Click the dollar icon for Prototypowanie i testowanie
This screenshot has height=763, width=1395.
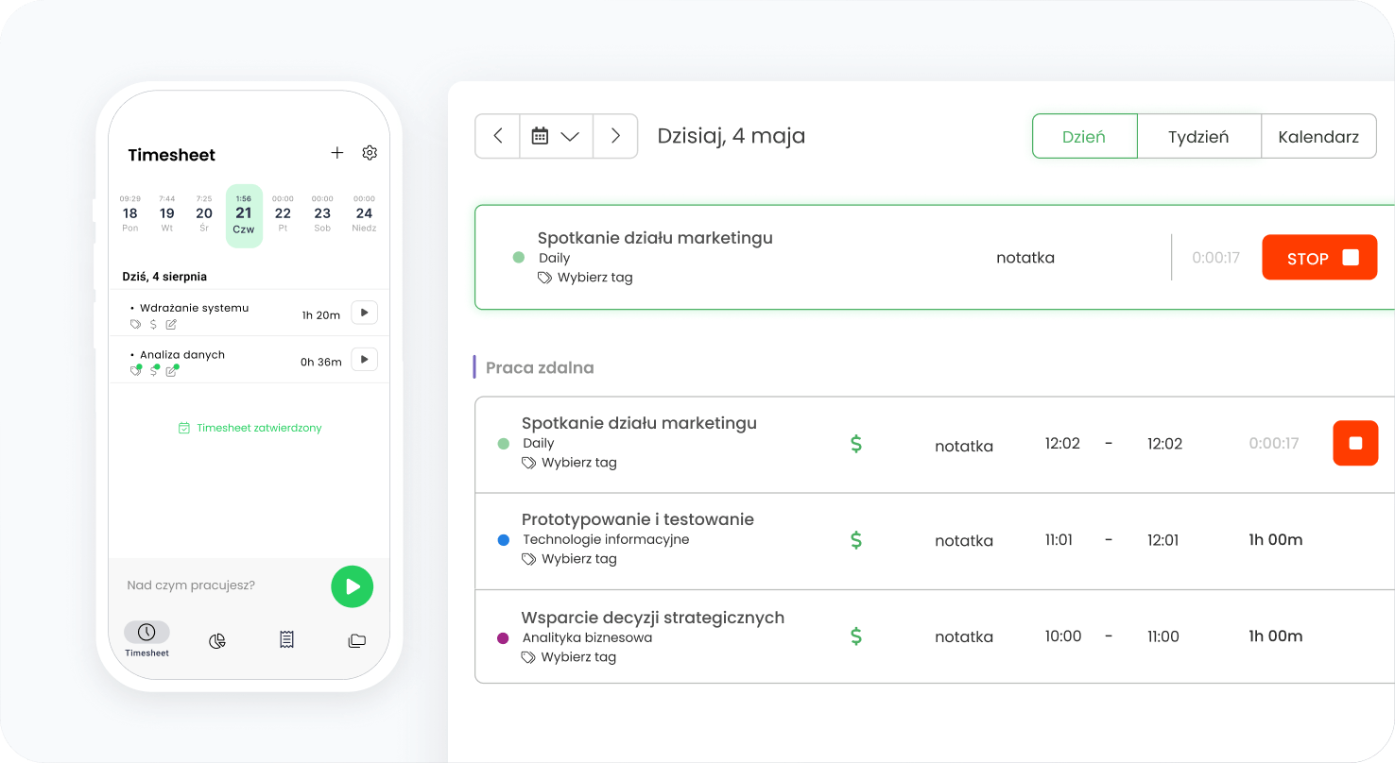856,540
